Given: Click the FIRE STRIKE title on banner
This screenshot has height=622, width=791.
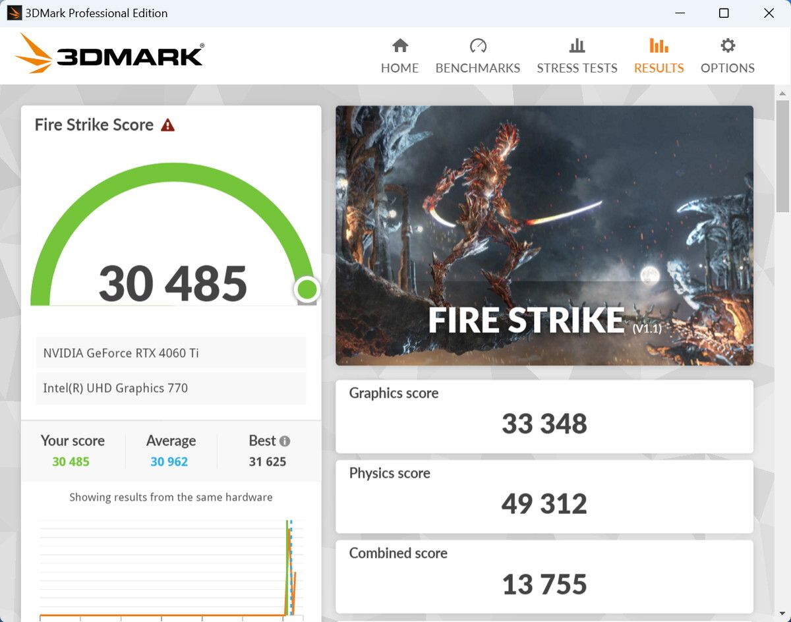Looking at the screenshot, I should tap(526, 320).
